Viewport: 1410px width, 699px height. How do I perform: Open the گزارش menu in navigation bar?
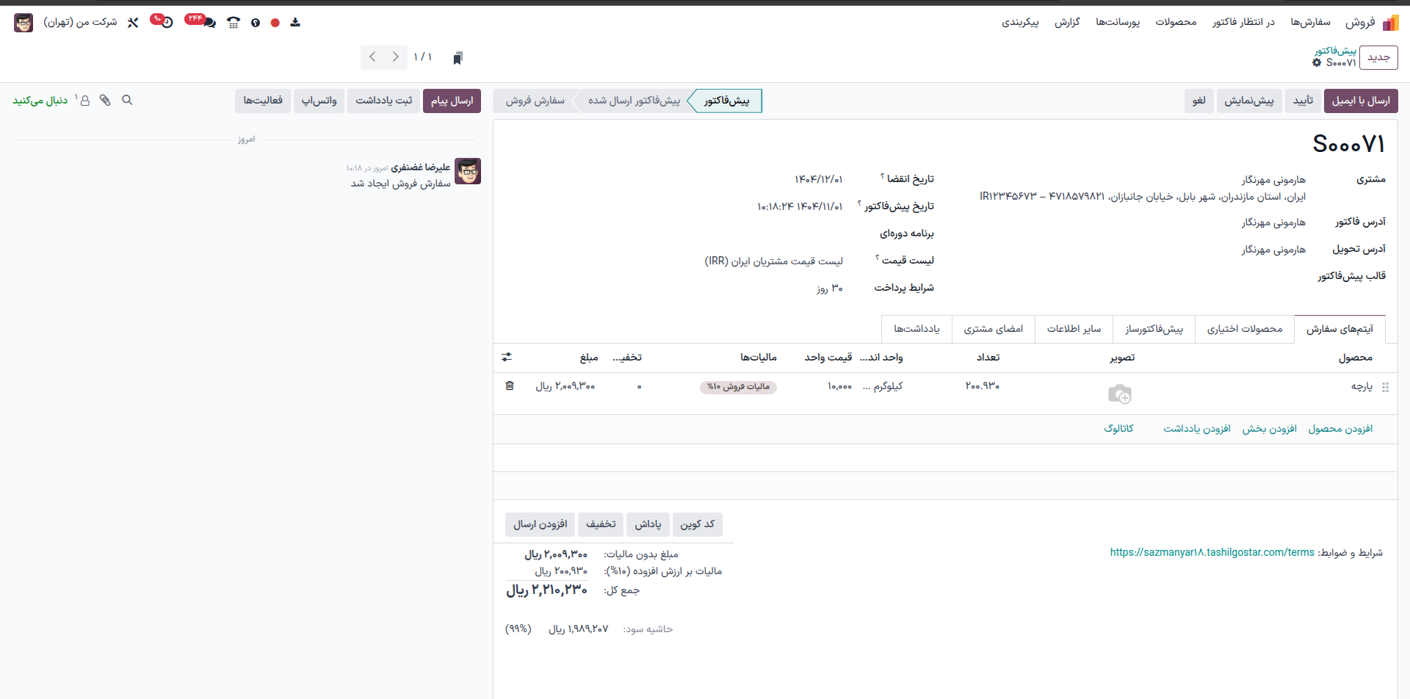1067,22
